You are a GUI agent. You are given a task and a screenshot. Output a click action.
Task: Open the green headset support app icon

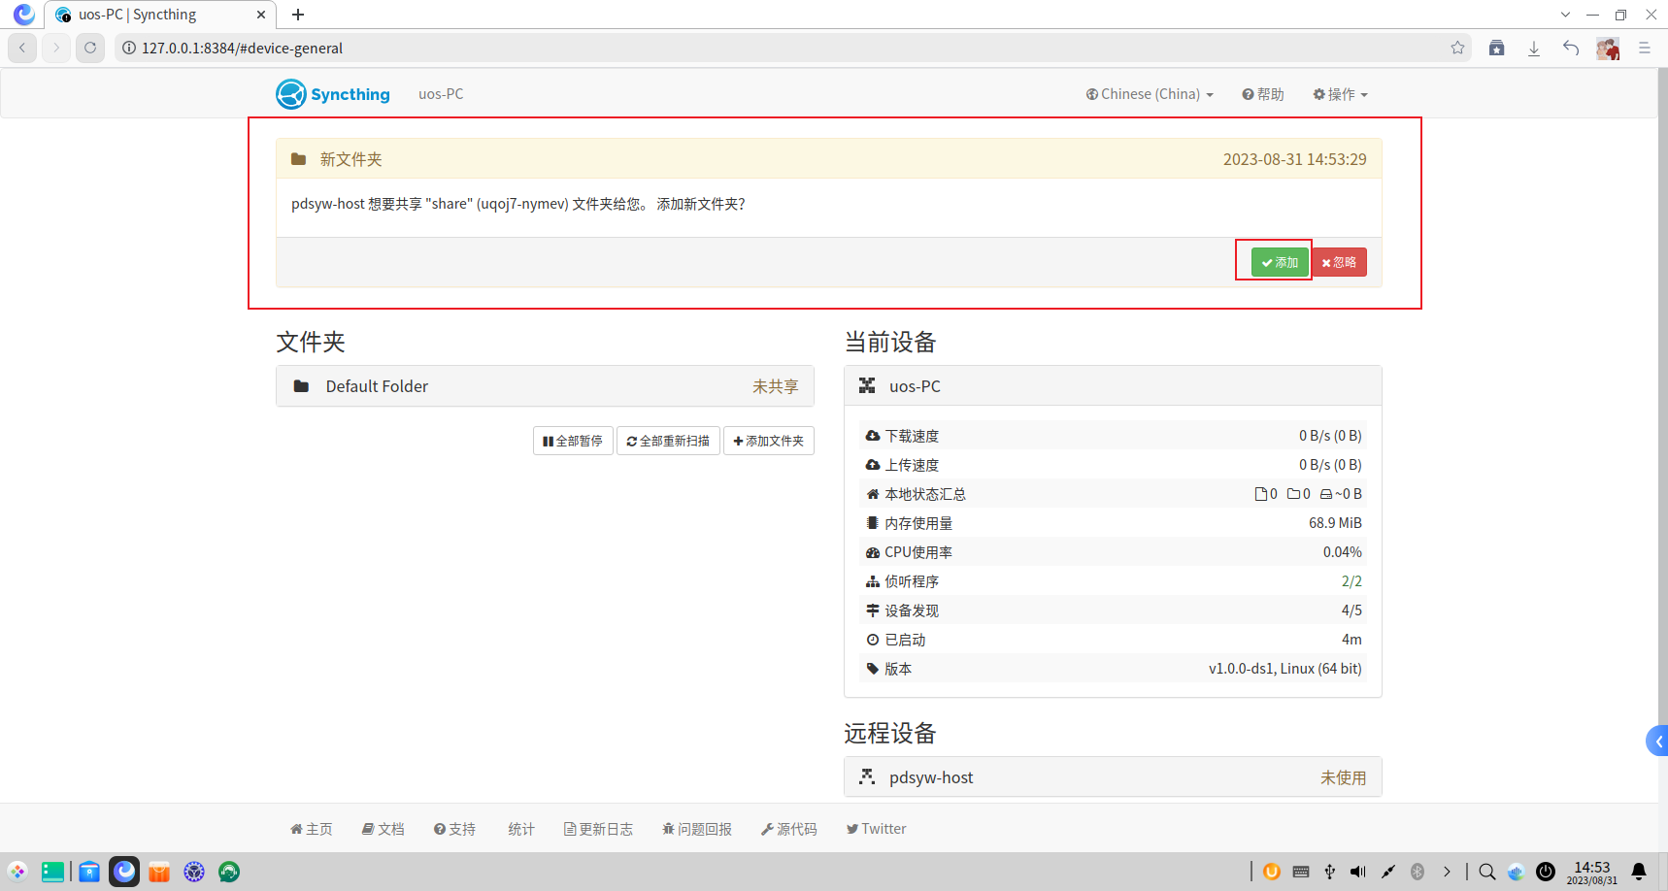229,872
